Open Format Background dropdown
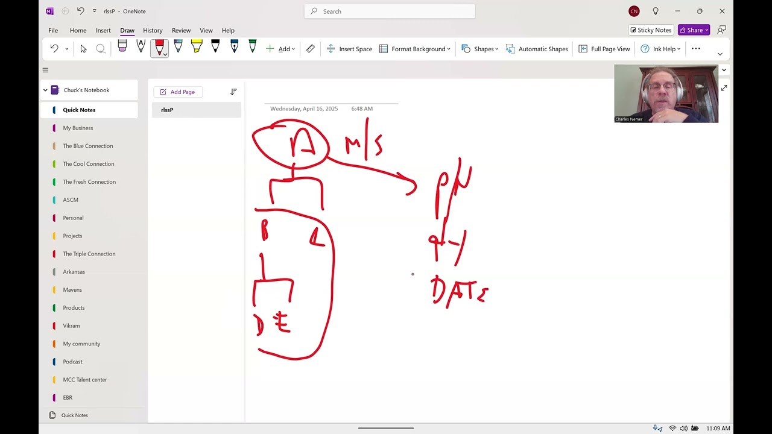772x434 pixels. click(x=414, y=49)
